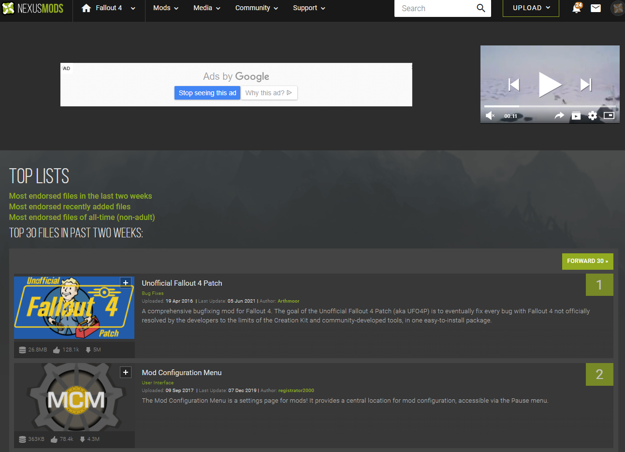Open the Unofficial Fallout 4 Patch thumbnail
The image size is (625, 452).
(x=74, y=307)
